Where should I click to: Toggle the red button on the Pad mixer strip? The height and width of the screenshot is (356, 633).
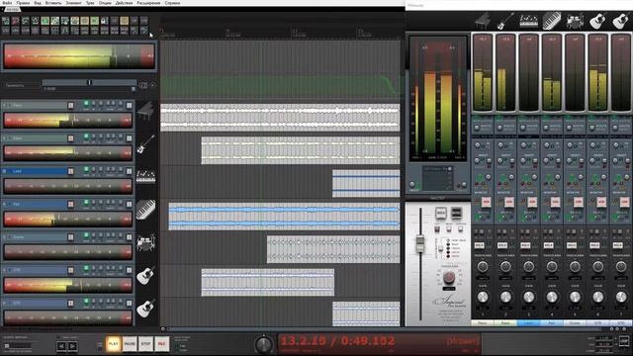click(x=555, y=202)
